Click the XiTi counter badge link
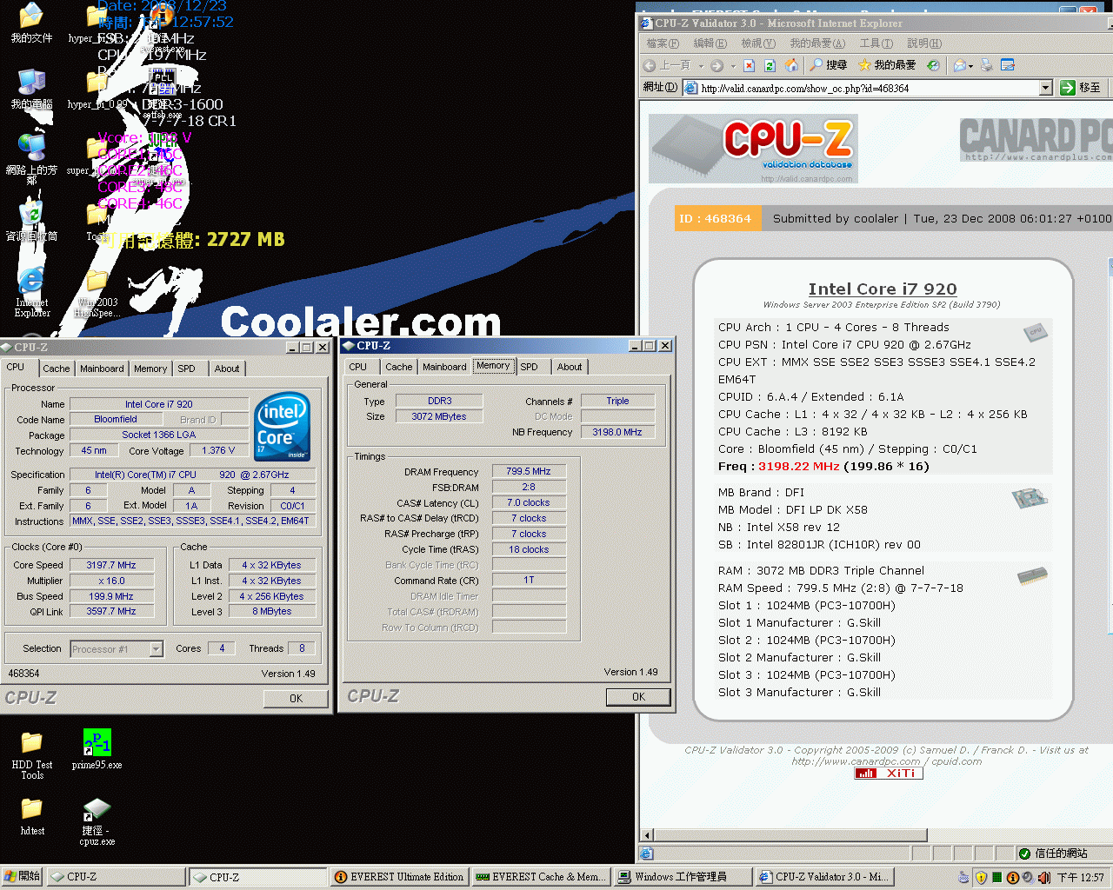The width and height of the screenshot is (1113, 890). (888, 774)
